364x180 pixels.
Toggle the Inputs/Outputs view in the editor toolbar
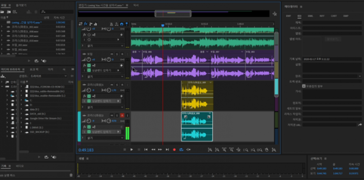click(80, 24)
